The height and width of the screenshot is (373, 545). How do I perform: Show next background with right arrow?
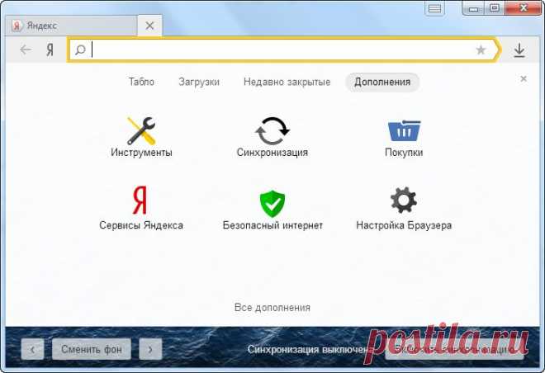(150, 349)
